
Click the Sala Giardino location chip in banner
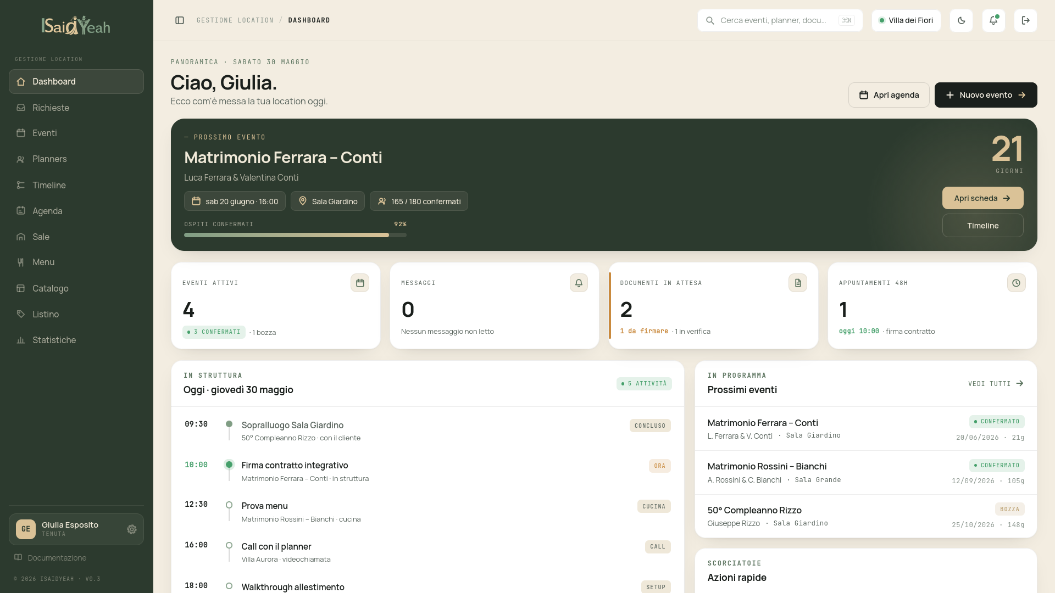point(327,201)
